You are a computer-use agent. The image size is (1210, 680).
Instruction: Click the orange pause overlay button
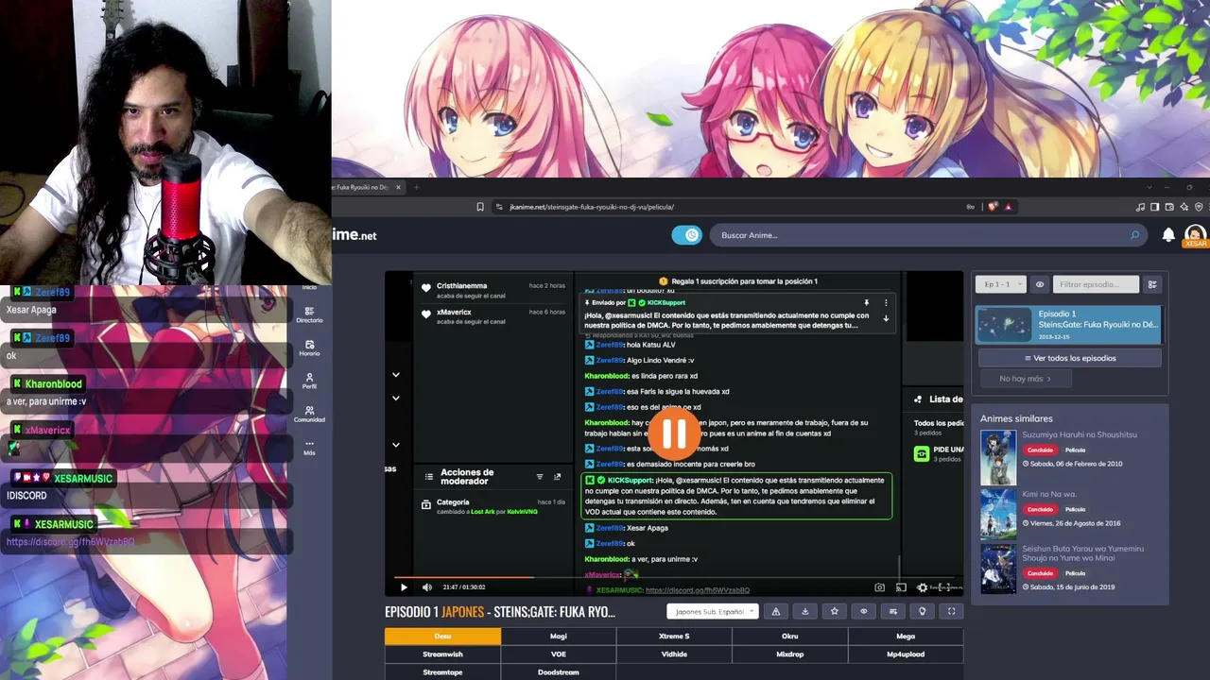[x=674, y=433]
